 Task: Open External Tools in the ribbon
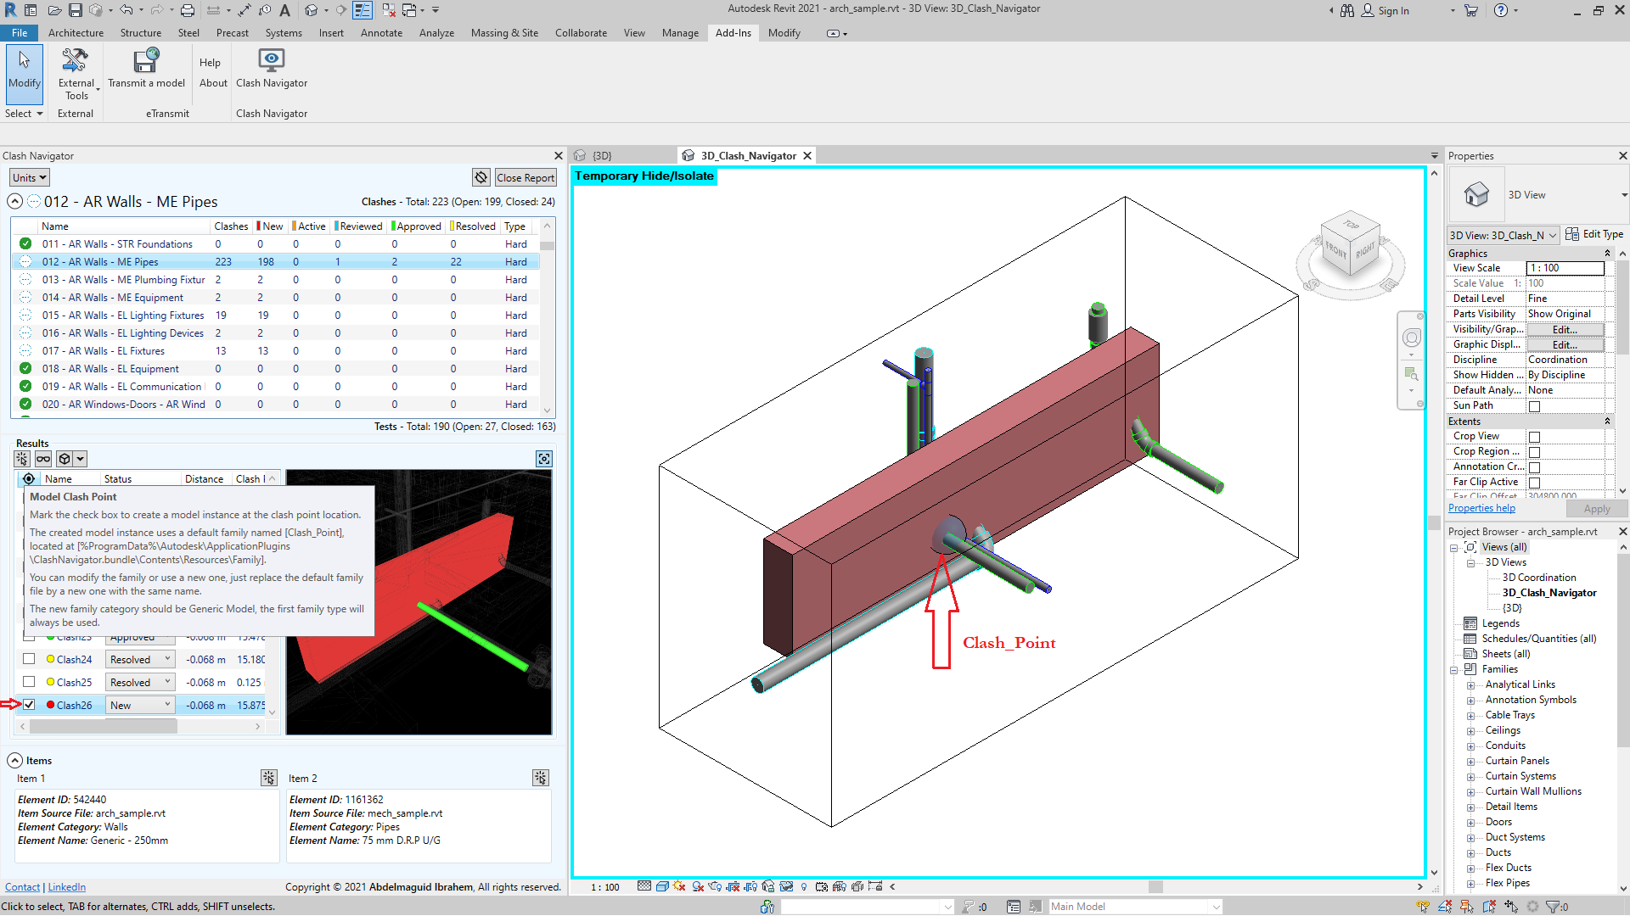point(76,61)
